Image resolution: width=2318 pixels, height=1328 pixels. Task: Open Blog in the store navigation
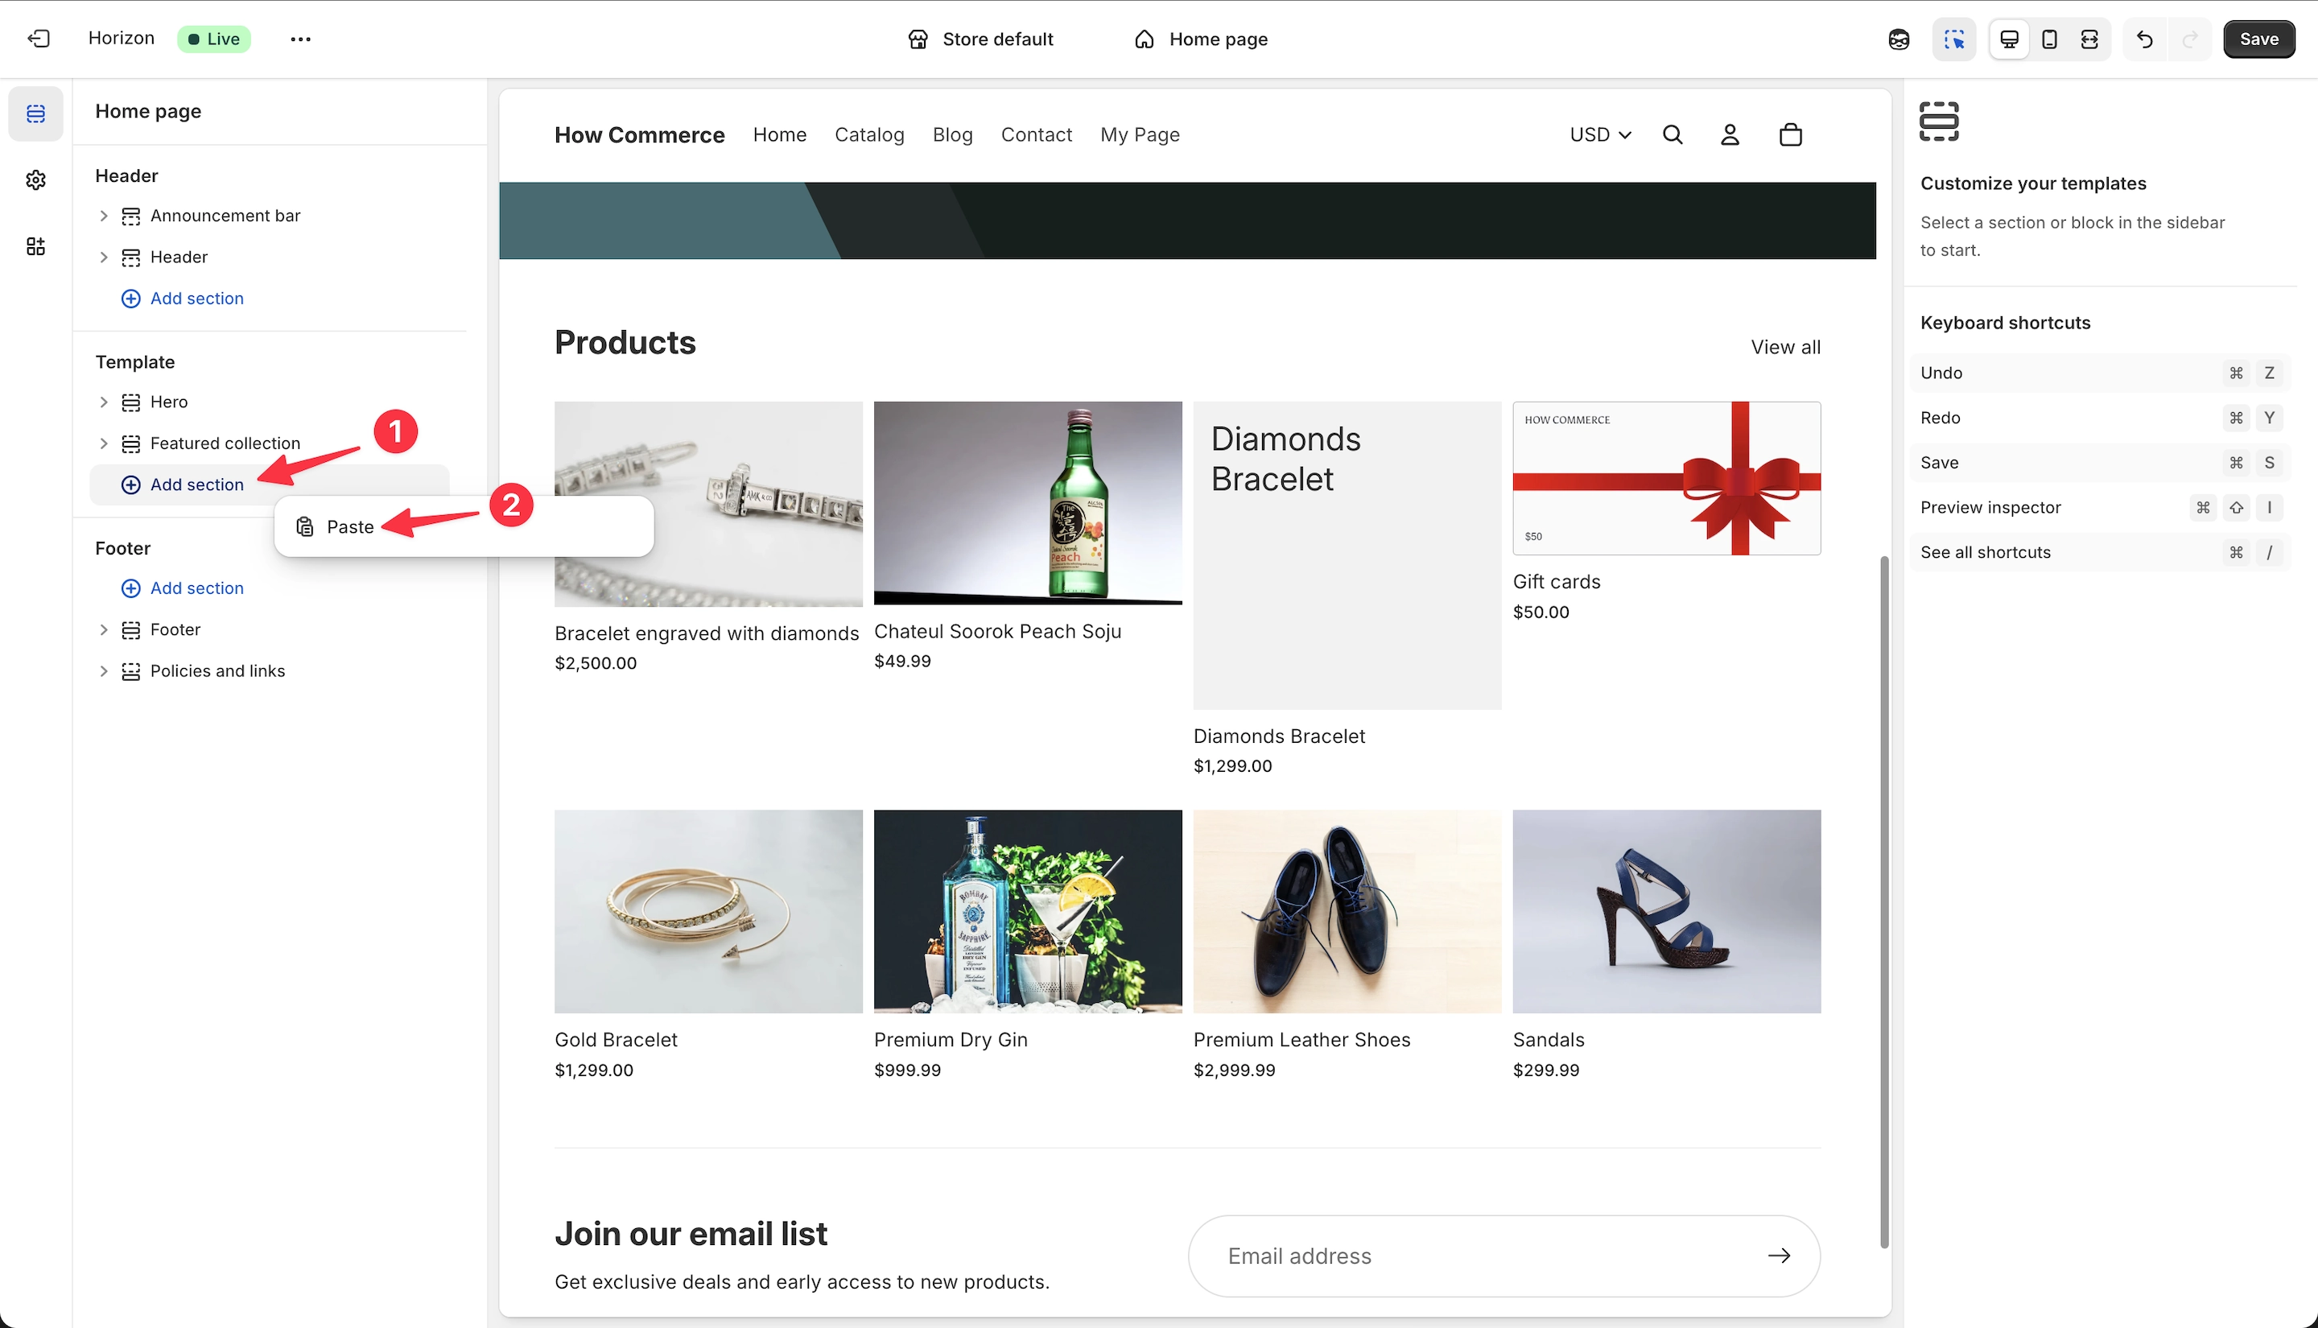click(x=952, y=135)
